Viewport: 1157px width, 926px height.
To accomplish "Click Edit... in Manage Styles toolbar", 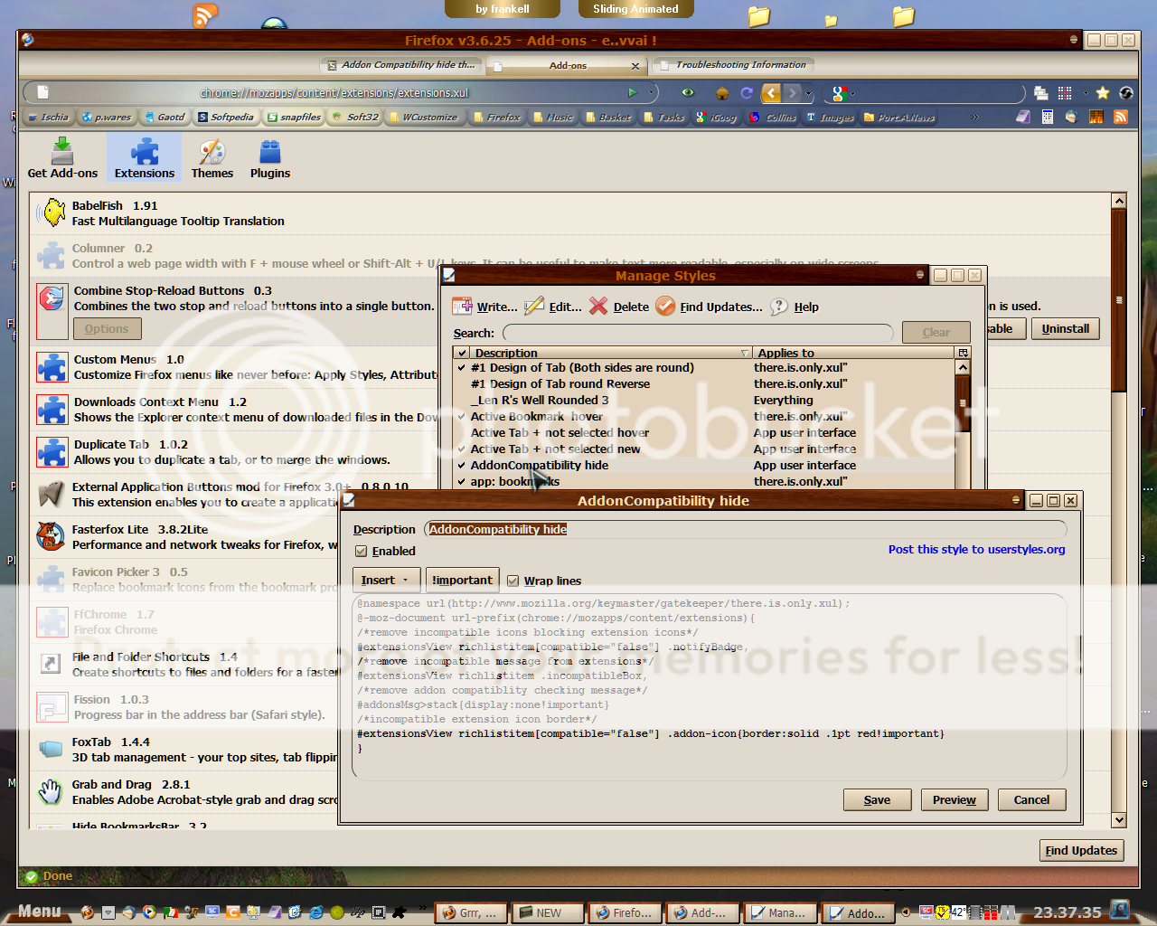I will [x=553, y=307].
